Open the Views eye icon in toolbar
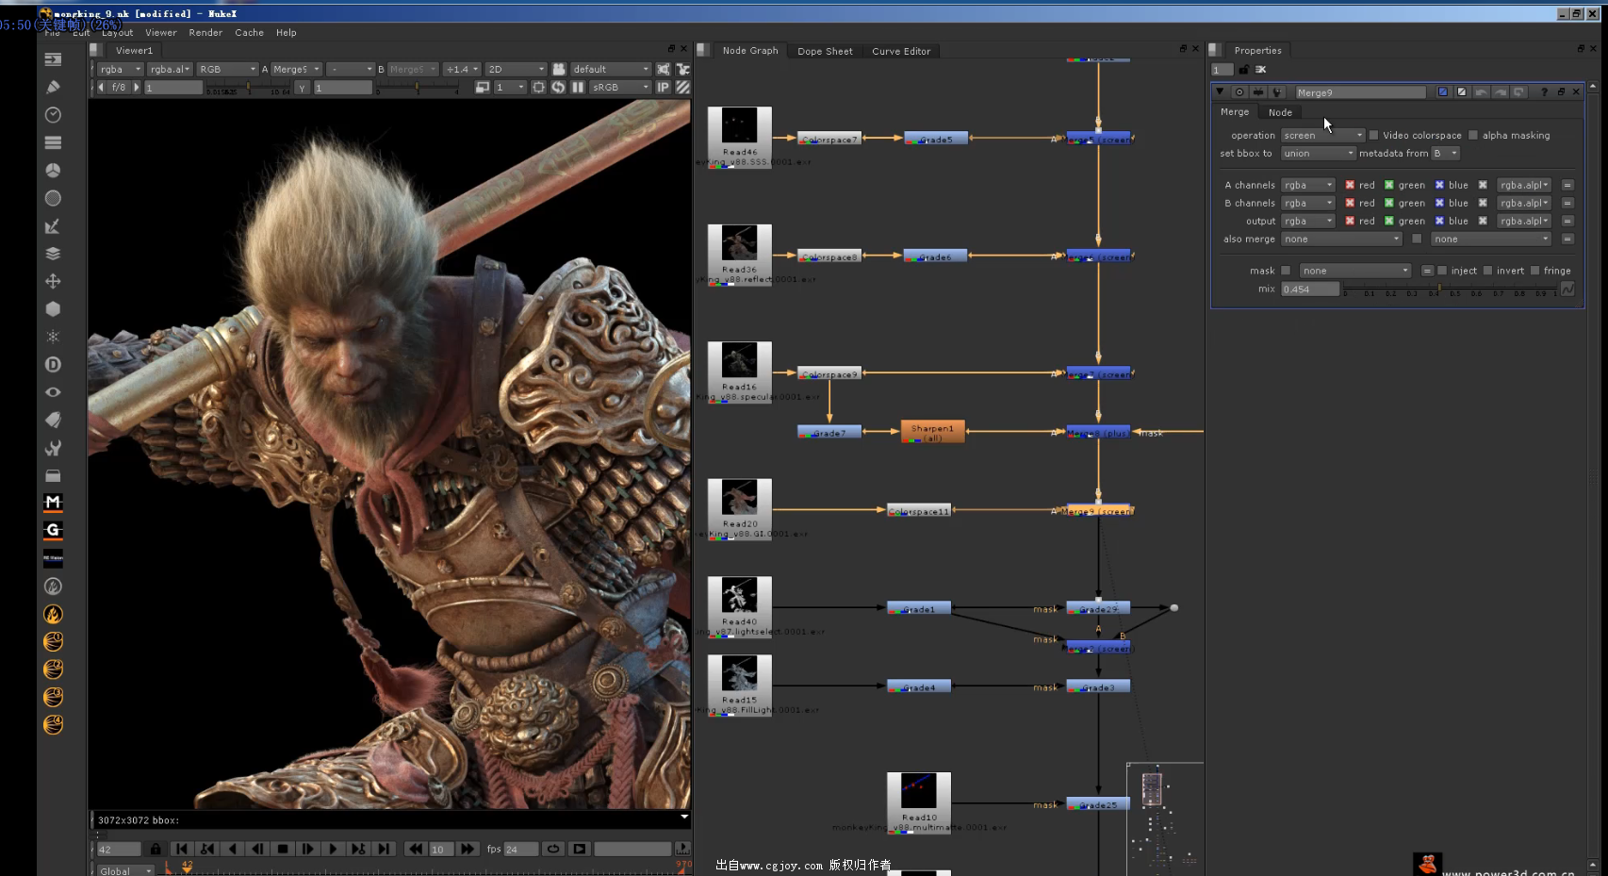Screen dimensions: 1608x876 53,392
